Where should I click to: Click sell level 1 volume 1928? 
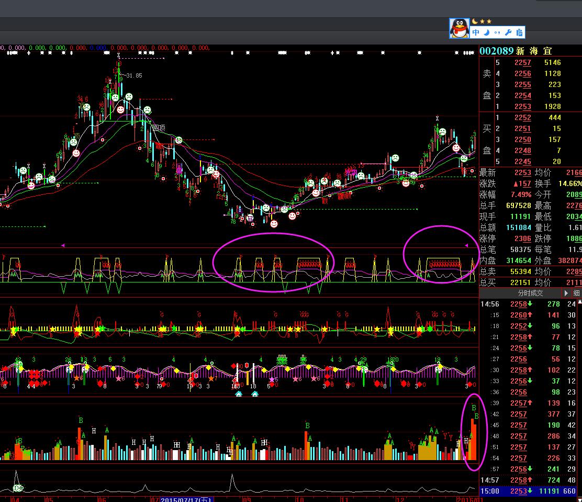(552, 106)
